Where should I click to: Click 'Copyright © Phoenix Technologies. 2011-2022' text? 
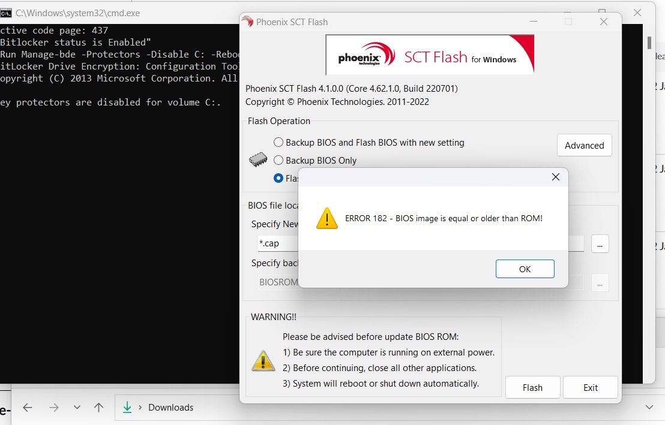click(x=337, y=102)
